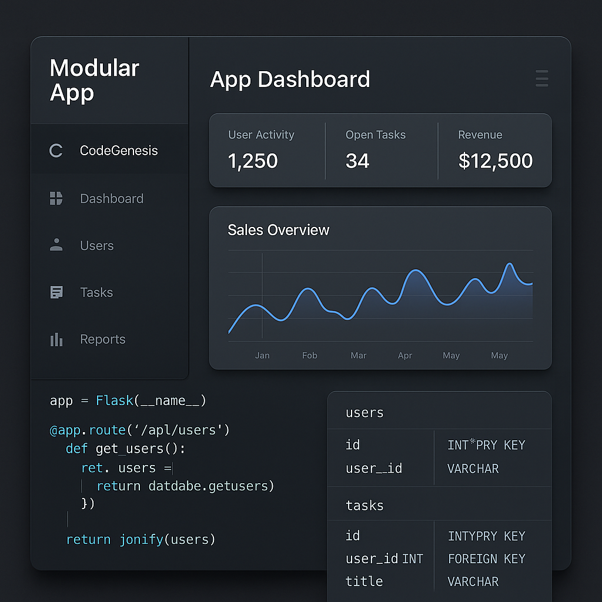This screenshot has height=602, width=602.
Task: Click the $12,500 revenue value
Action: pyautogui.click(x=496, y=160)
